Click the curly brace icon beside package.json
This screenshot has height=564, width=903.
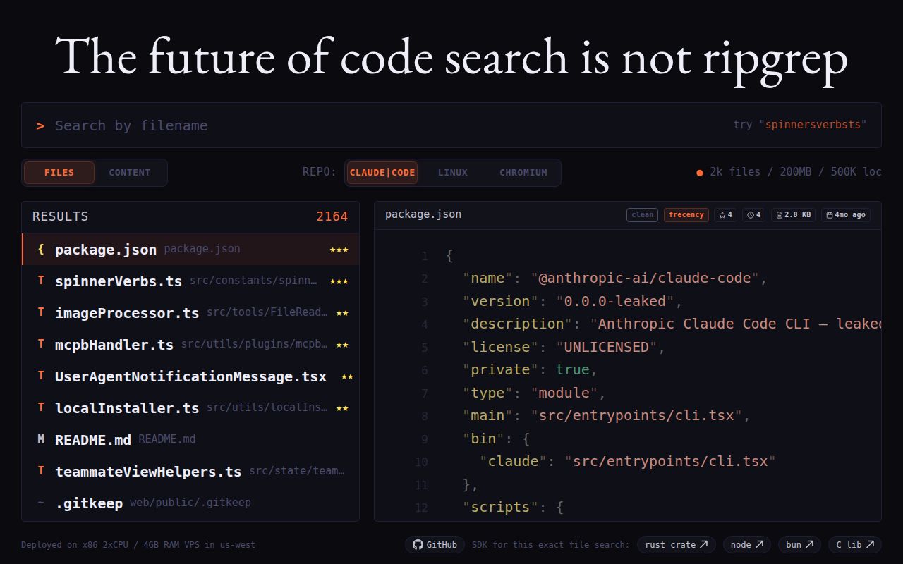coord(41,249)
